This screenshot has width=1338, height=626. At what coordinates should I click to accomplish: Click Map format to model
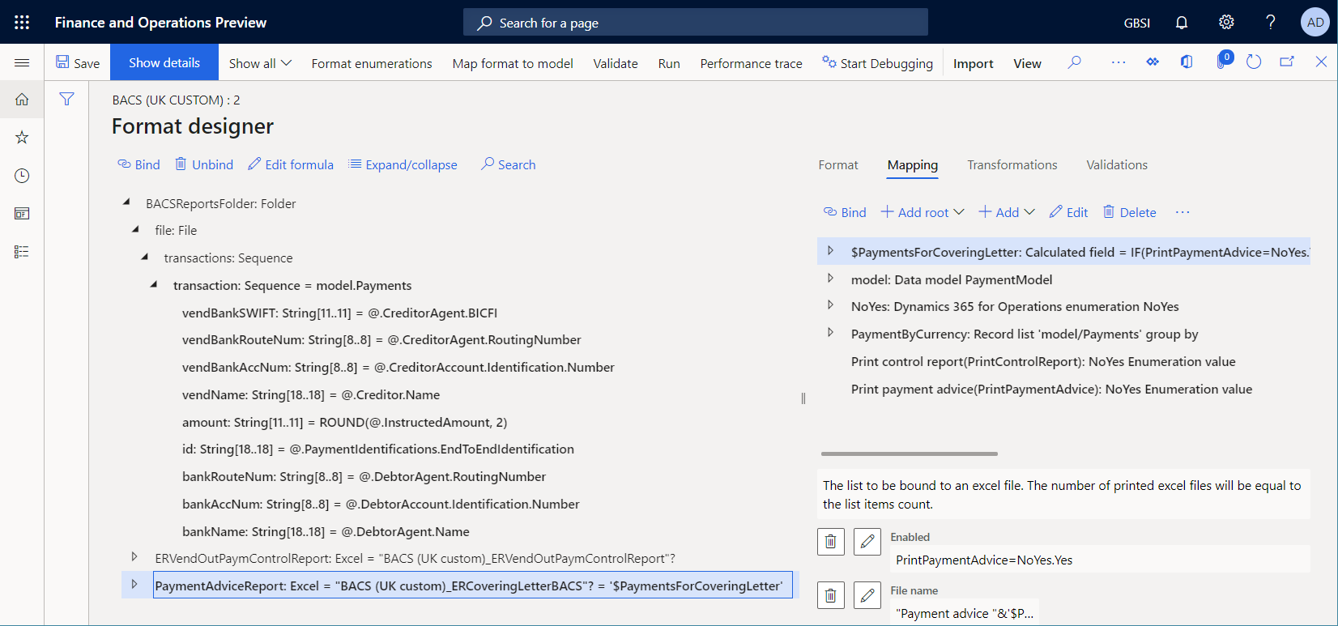[513, 63]
